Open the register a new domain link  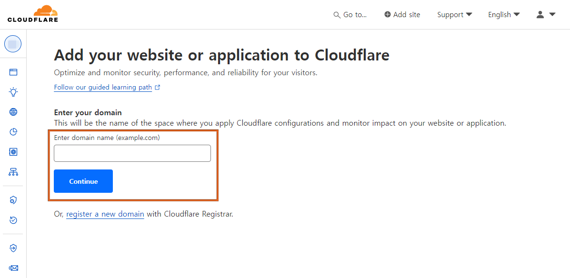click(105, 214)
